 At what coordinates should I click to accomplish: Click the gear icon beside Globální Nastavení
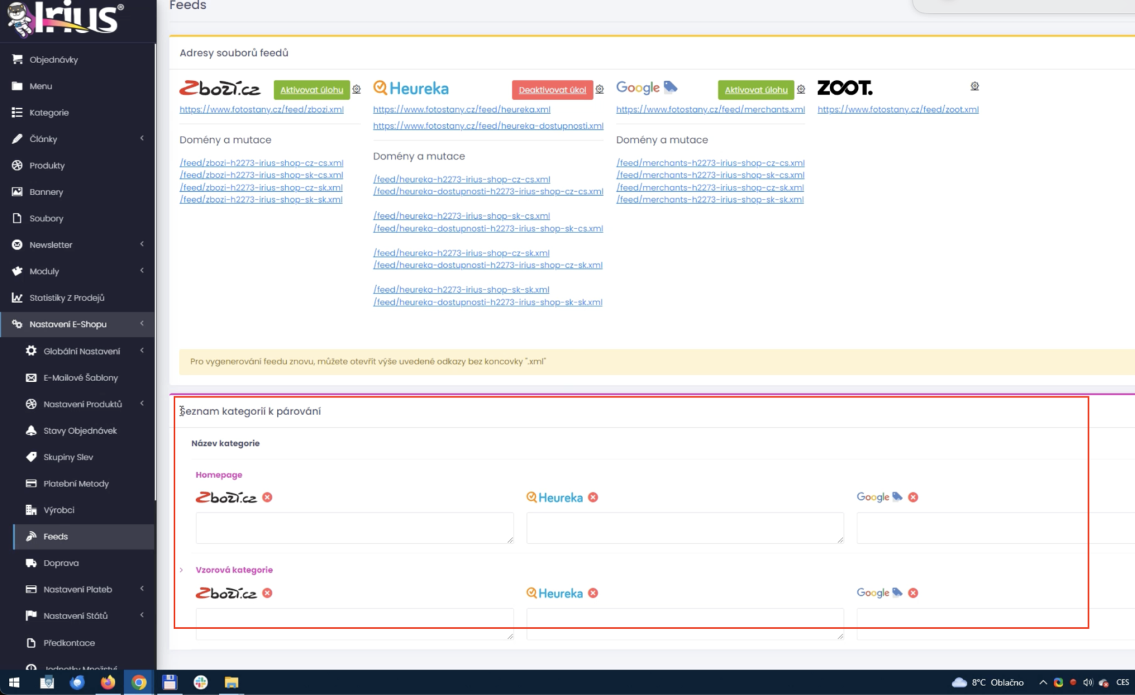(x=31, y=351)
